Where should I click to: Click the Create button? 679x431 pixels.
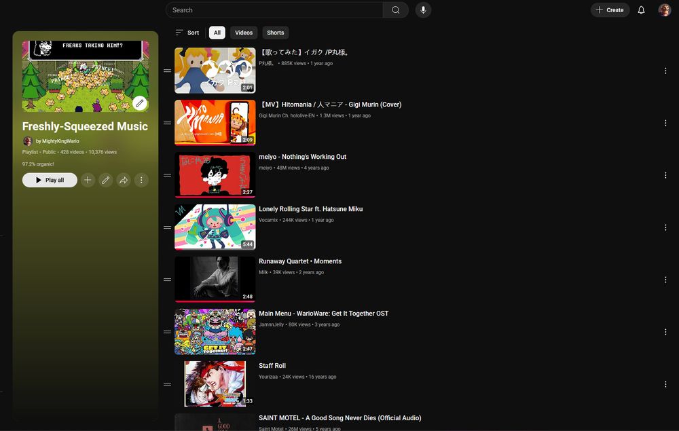(610, 10)
